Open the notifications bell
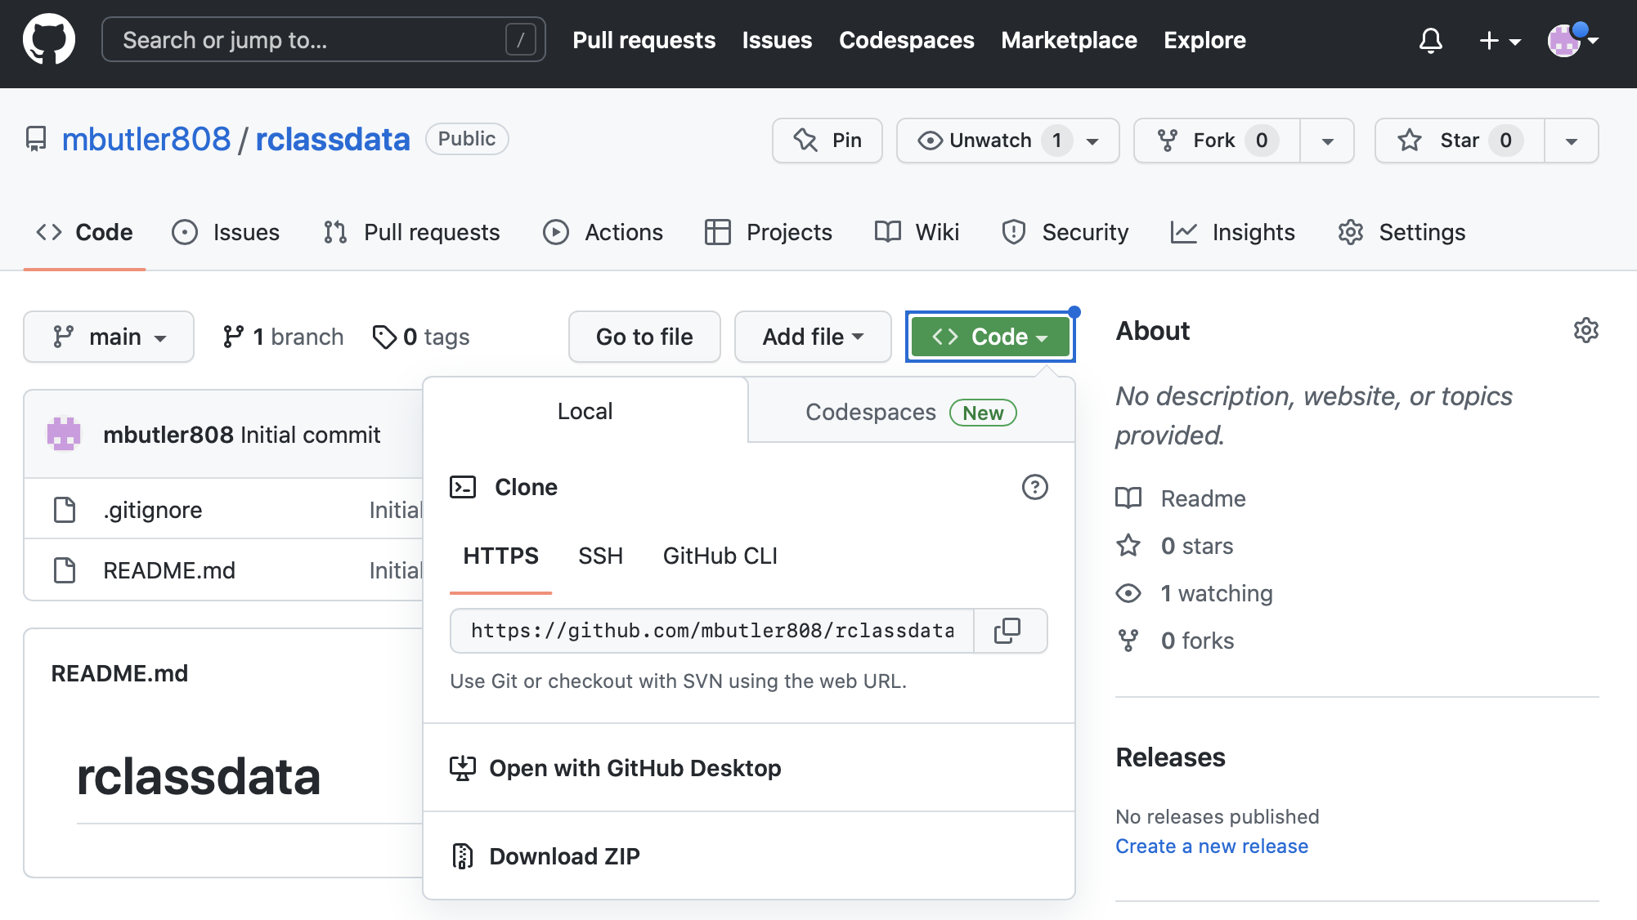1637x920 pixels. 1430,40
